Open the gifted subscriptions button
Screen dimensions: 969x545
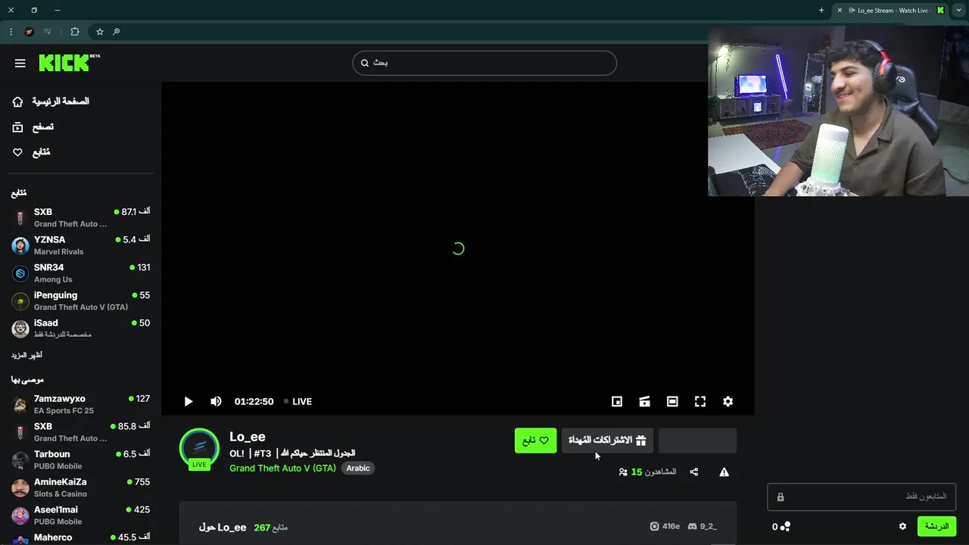(x=607, y=441)
